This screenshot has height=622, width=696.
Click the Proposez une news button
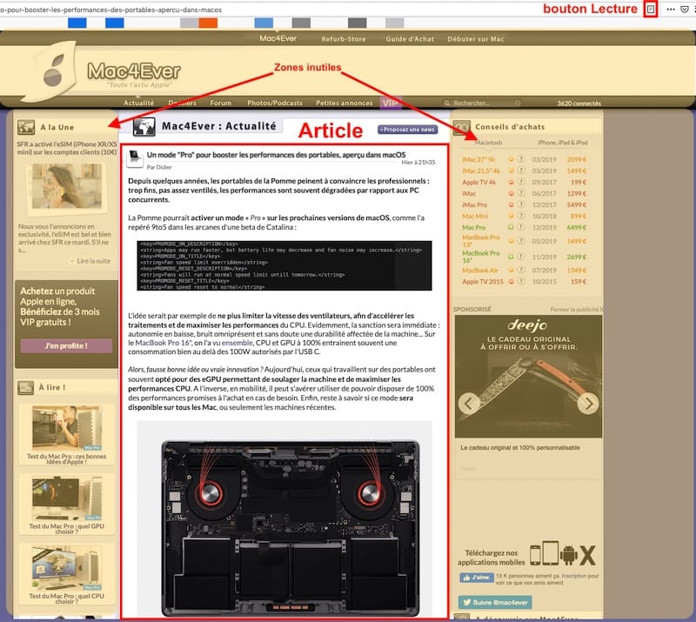(407, 130)
